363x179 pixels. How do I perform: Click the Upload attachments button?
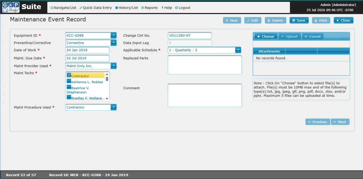pos(289,36)
